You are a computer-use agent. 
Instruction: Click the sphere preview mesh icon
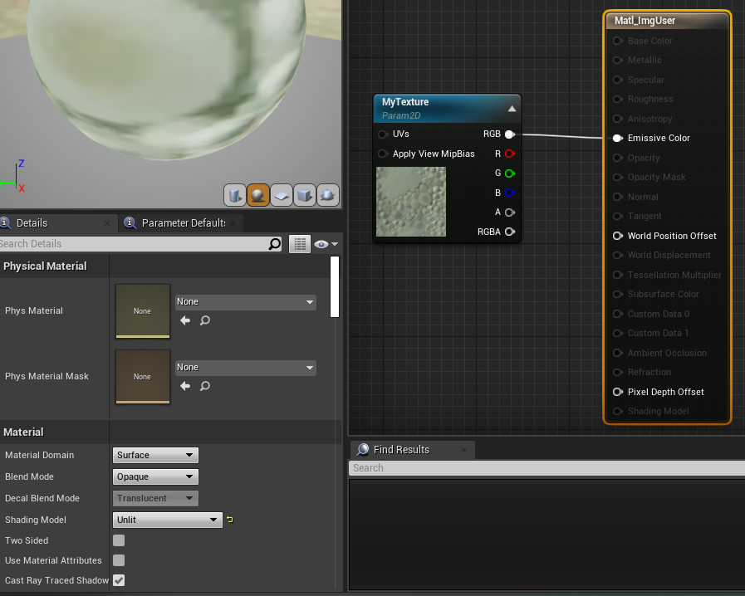coord(258,195)
